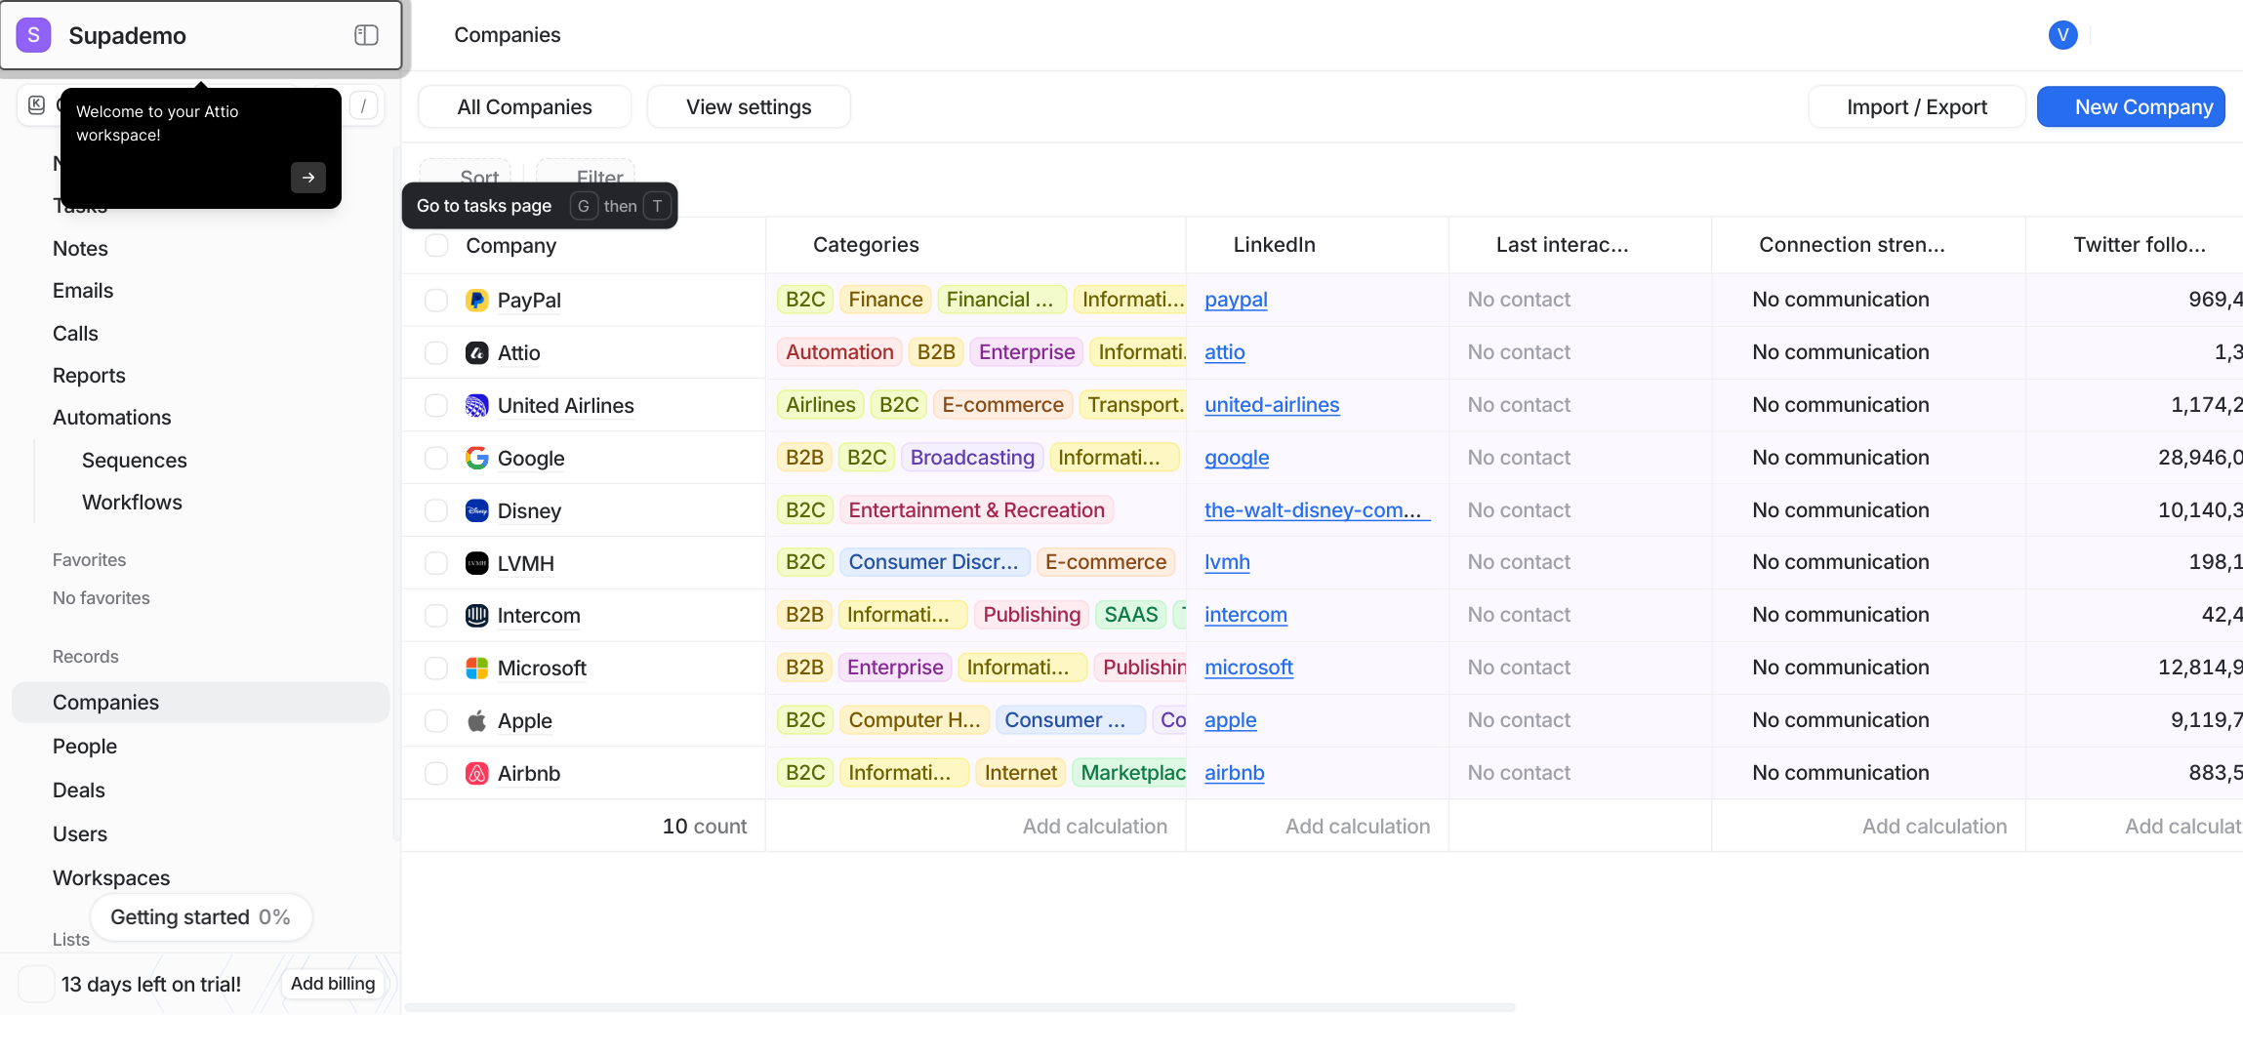Open Calls in the sidebar

(x=75, y=333)
